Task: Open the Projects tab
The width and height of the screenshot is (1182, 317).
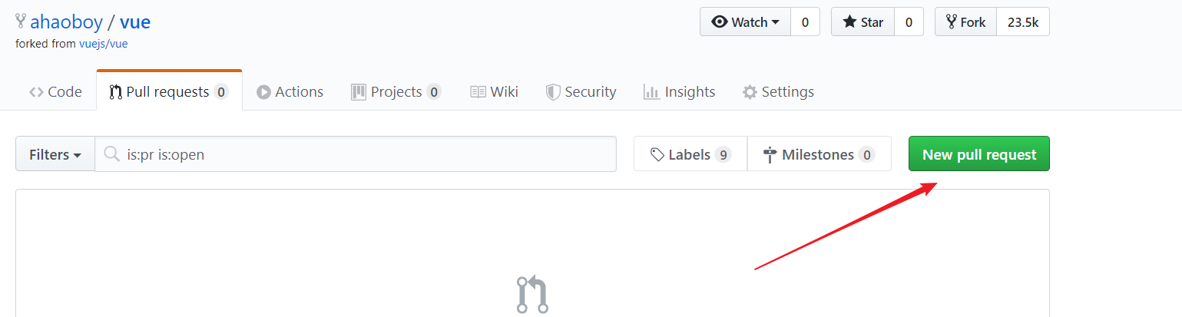Action: (396, 92)
